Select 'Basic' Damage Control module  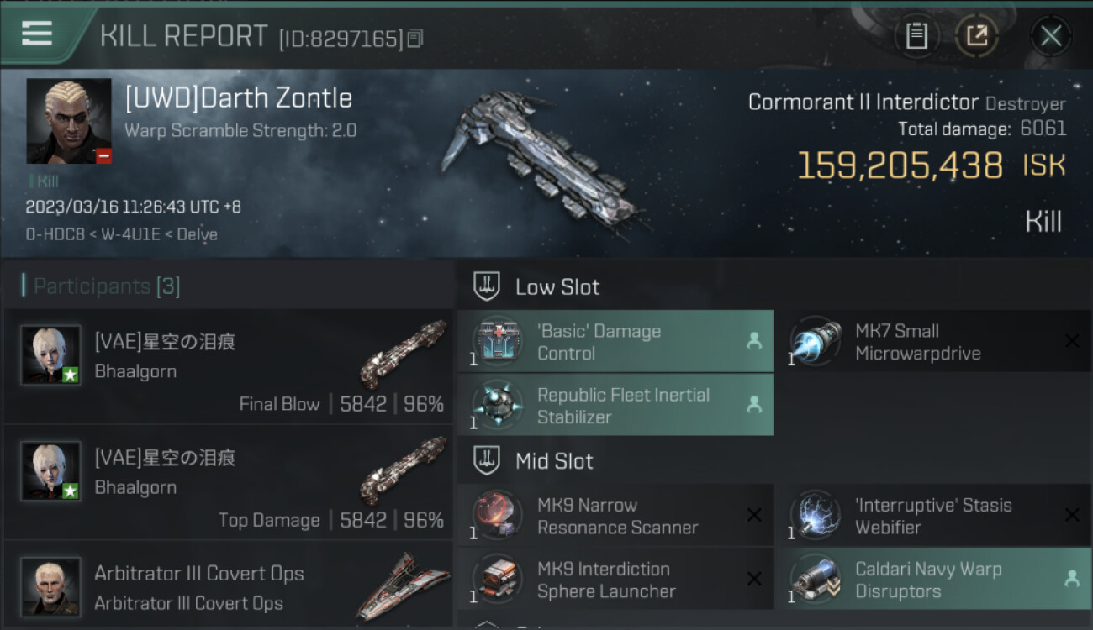point(615,341)
